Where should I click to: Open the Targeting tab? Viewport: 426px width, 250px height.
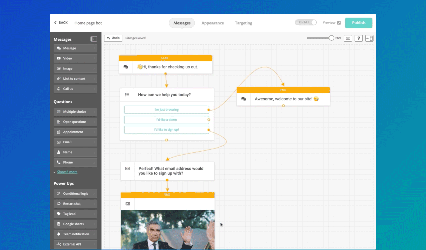click(243, 23)
